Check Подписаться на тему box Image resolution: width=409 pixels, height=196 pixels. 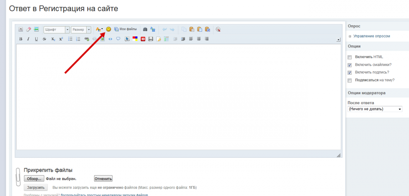349,80
